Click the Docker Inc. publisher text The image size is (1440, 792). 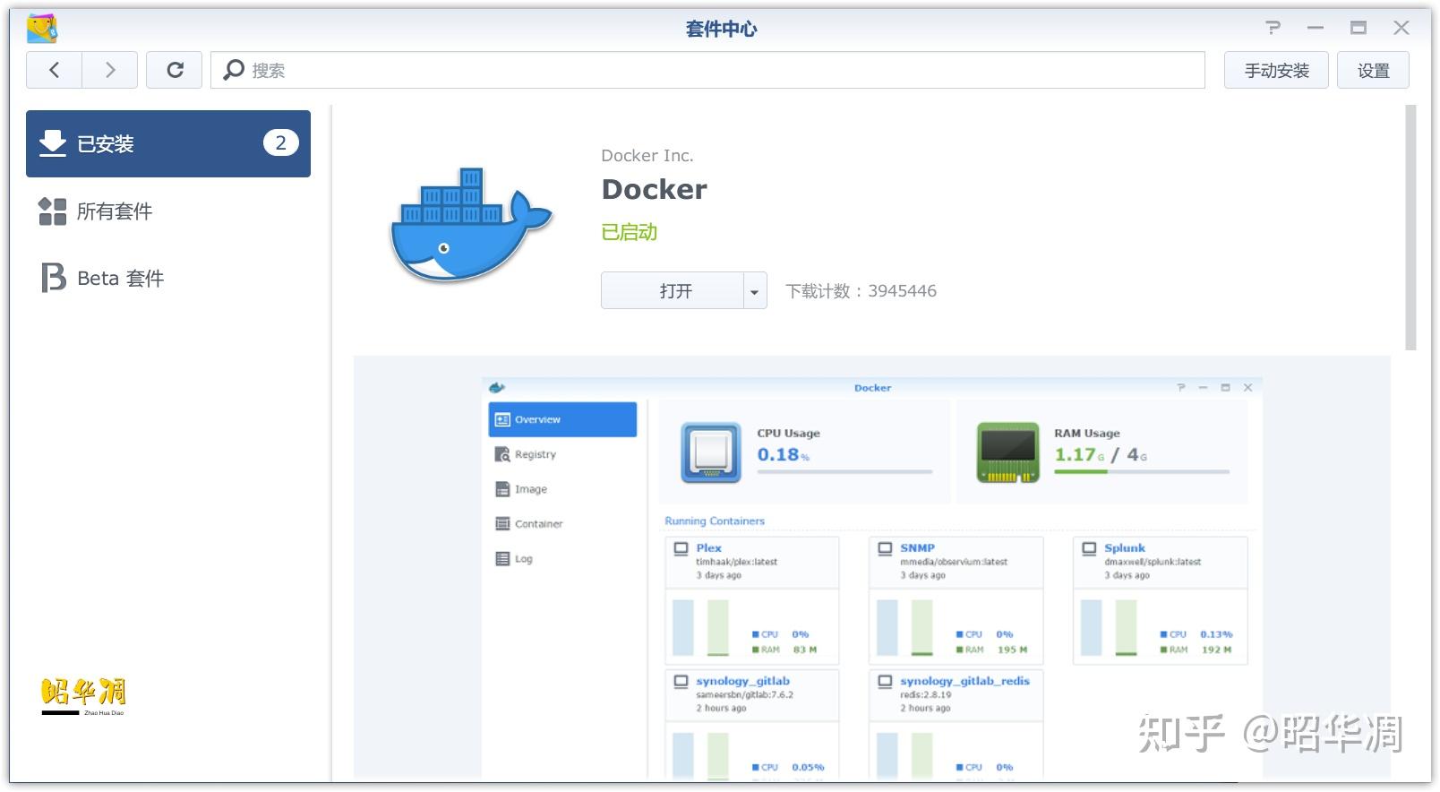click(x=647, y=155)
